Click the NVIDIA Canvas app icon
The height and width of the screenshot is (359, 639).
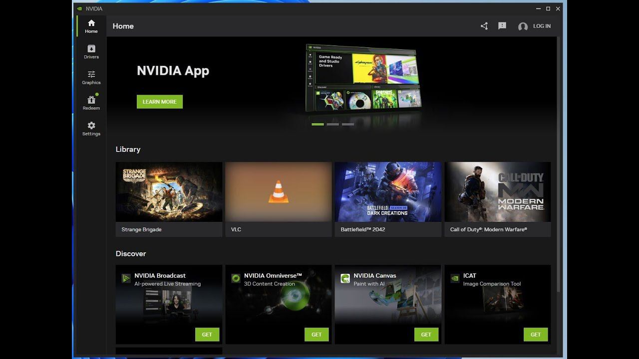tap(345, 278)
